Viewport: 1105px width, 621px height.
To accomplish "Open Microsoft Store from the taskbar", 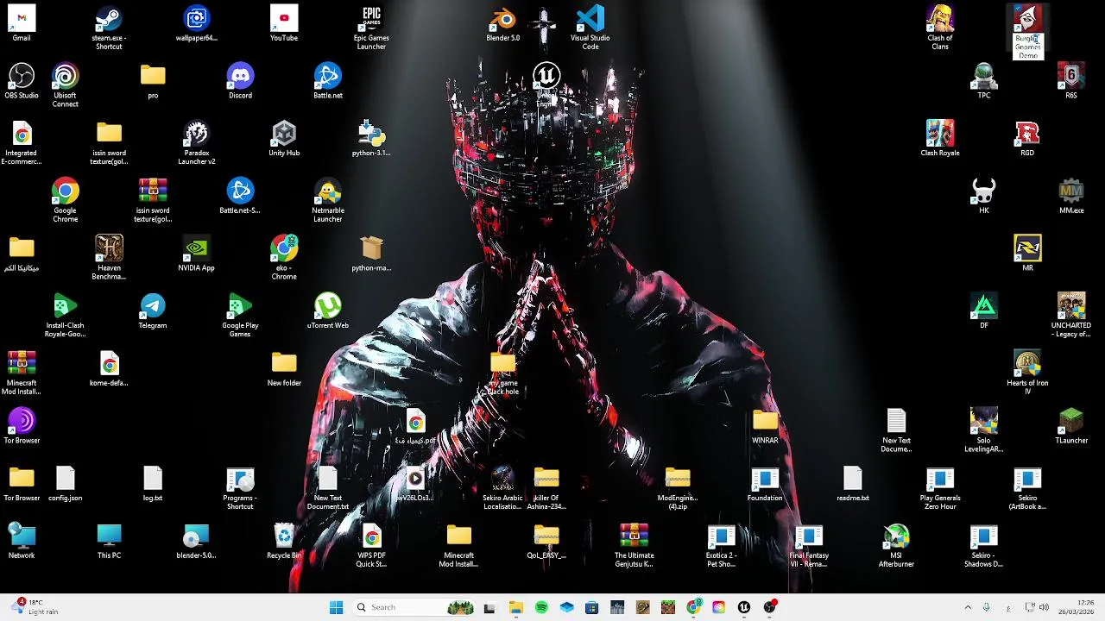I will (x=591, y=607).
